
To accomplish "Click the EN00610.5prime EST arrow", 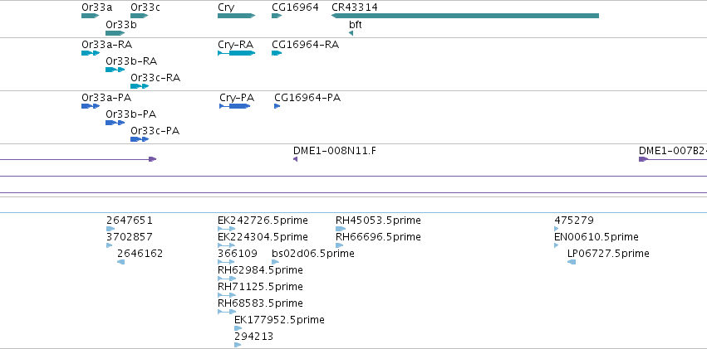I will click(x=557, y=245).
